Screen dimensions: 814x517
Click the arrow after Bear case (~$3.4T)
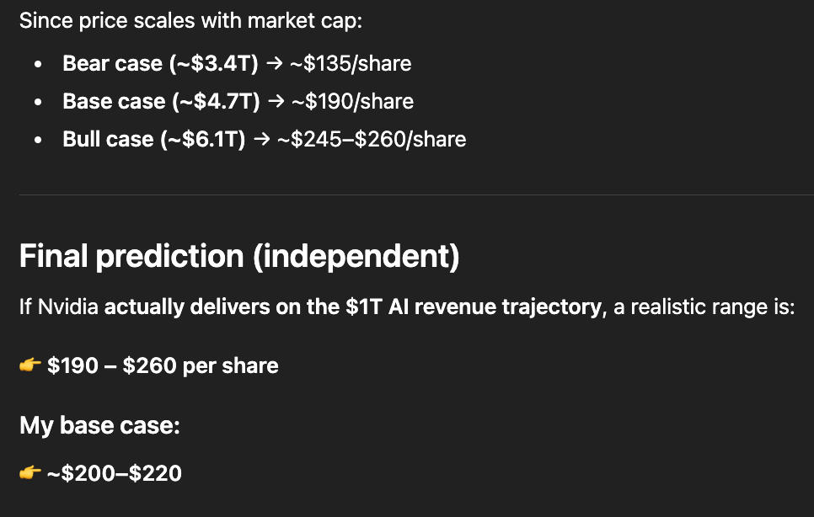(274, 64)
